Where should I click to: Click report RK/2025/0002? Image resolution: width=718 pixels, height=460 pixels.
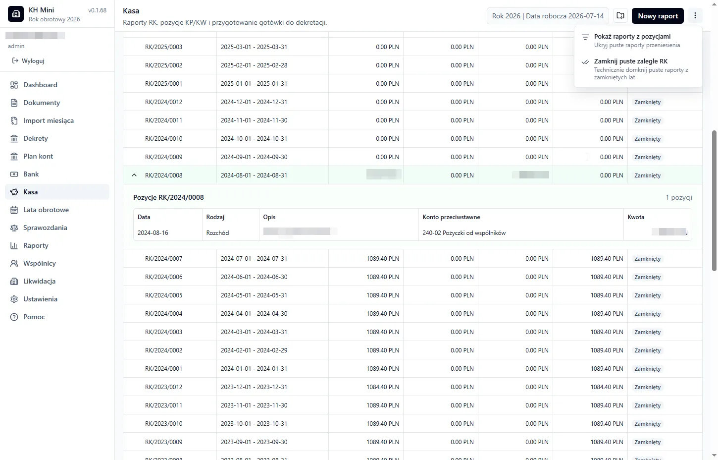(163, 65)
